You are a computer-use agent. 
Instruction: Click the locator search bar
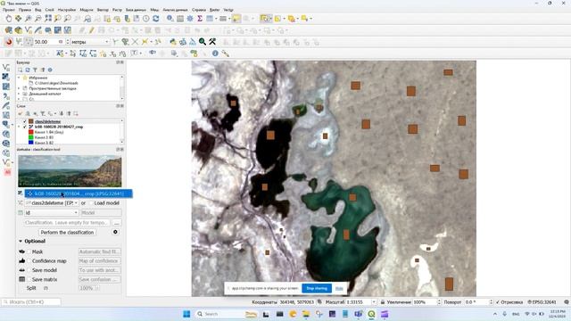pyautogui.click(x=31, y=302)
